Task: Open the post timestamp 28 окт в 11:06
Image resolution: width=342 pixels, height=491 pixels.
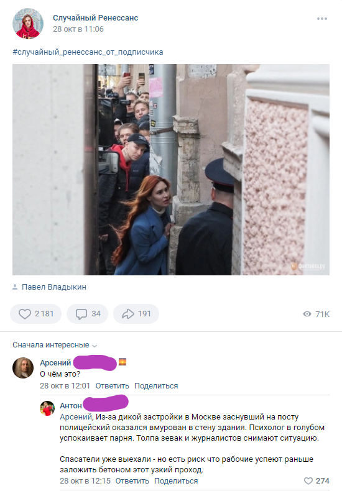Action: [x=78, y=29]
